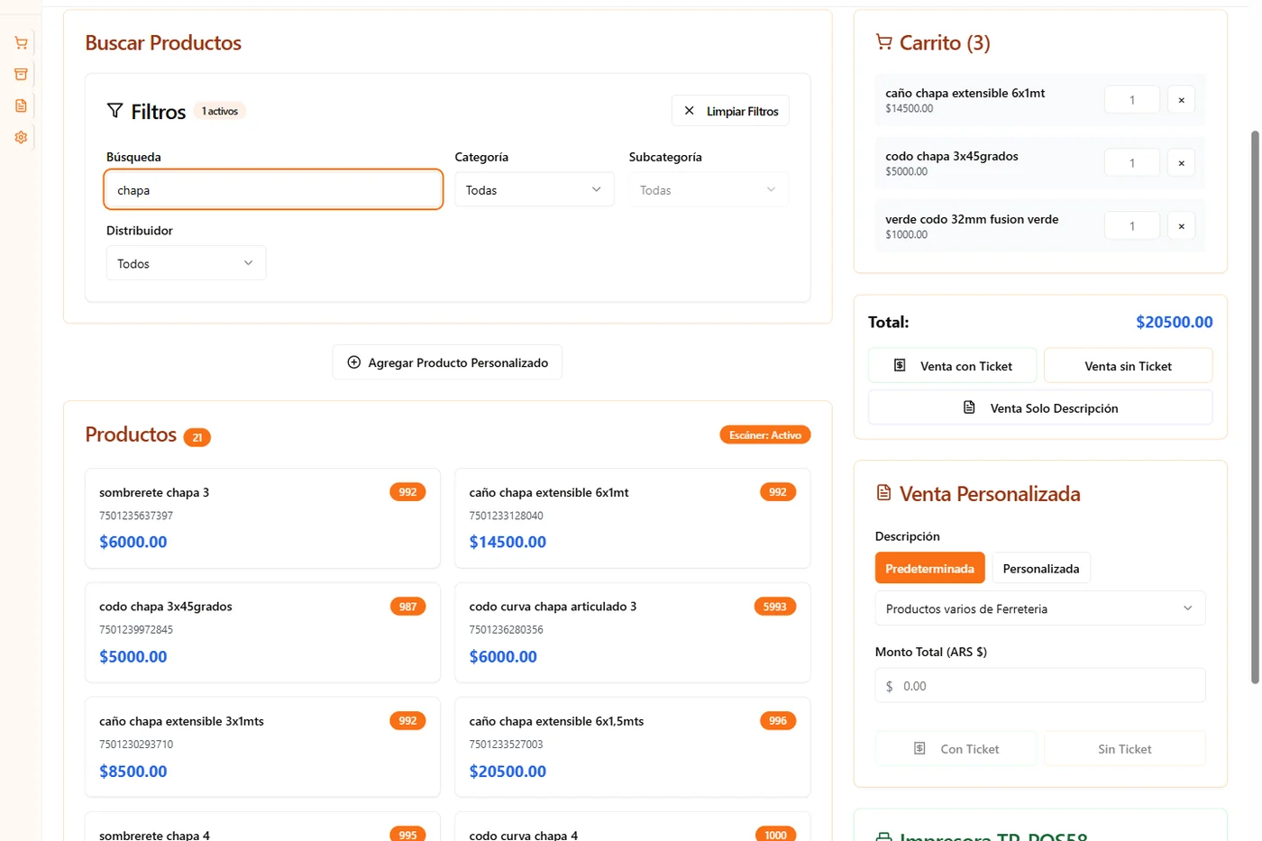Screen dimensions: 1262x841
Task: Click the $20500.00 total amount
Action: (x=1174, y=322)
